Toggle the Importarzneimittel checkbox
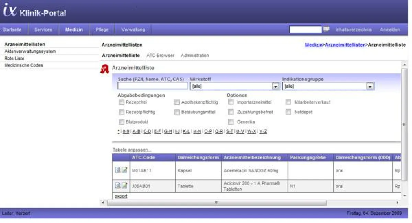Screen dimensions: 412x223 click(231, 102)
